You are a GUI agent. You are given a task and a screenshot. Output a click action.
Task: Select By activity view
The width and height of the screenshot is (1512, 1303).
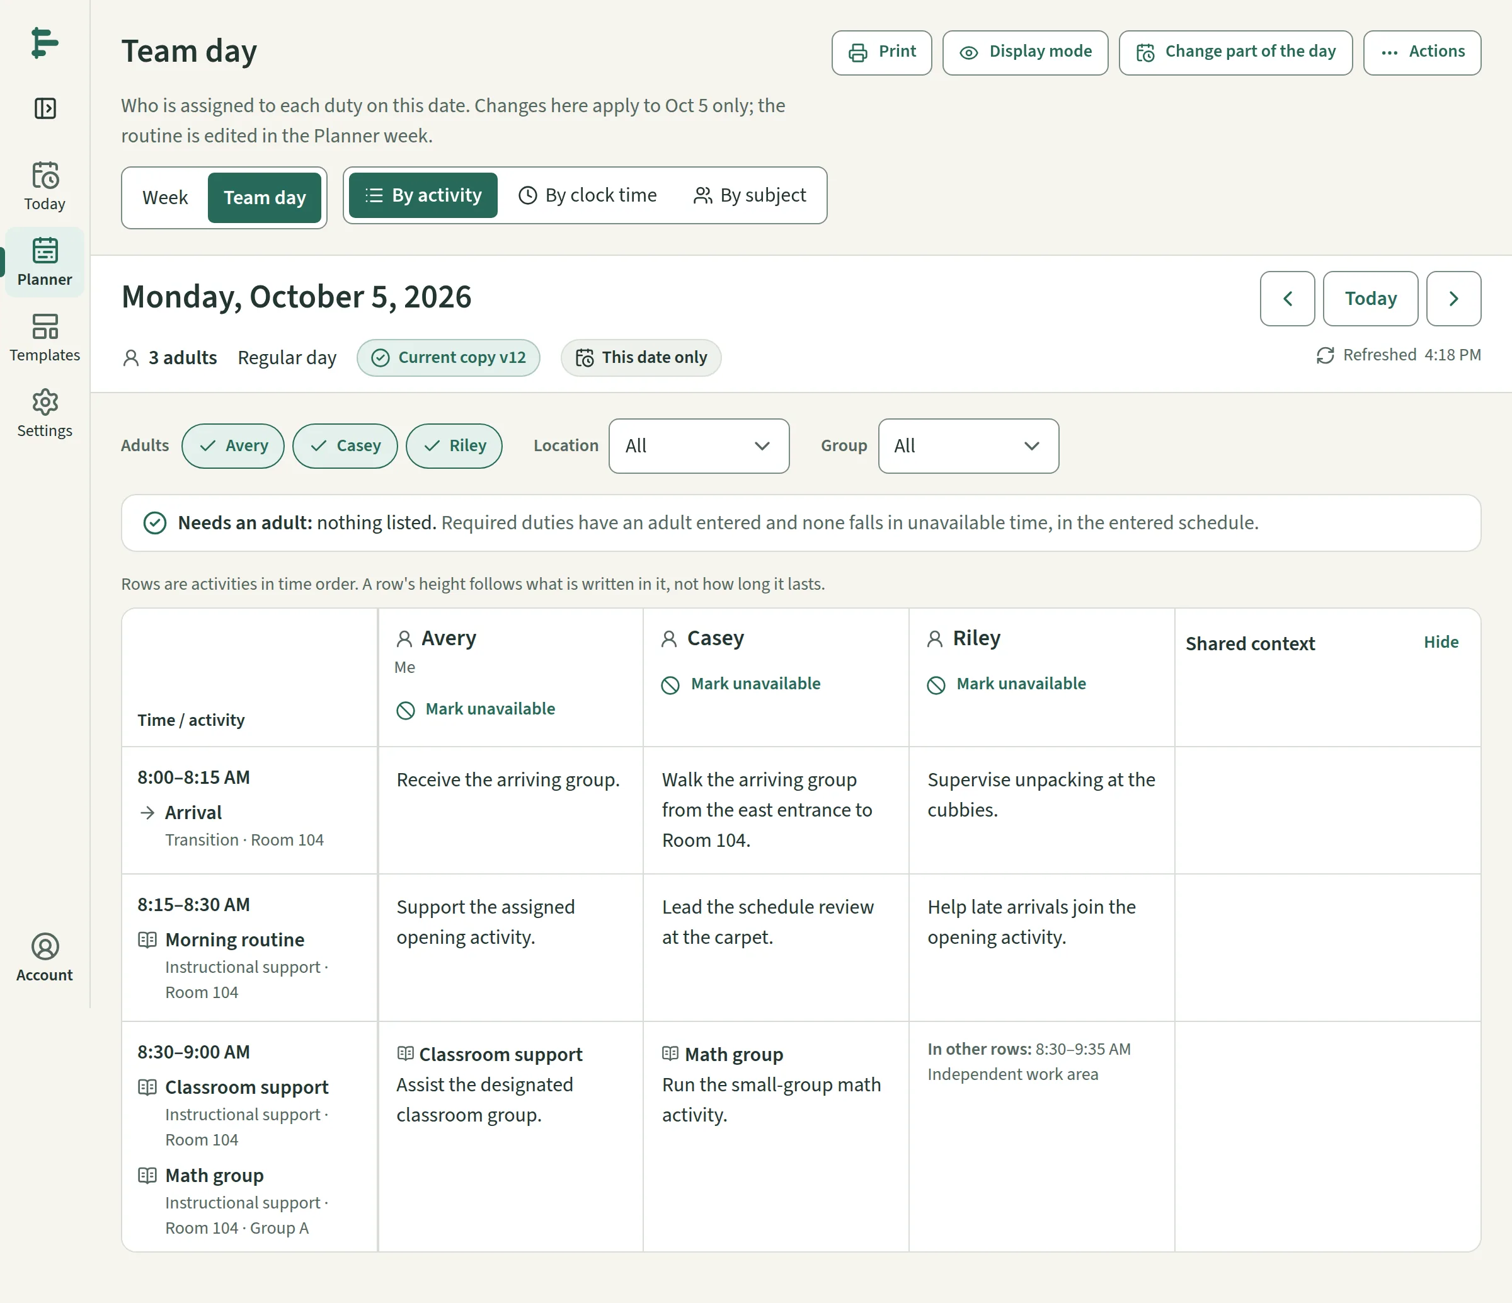point(423,195)
